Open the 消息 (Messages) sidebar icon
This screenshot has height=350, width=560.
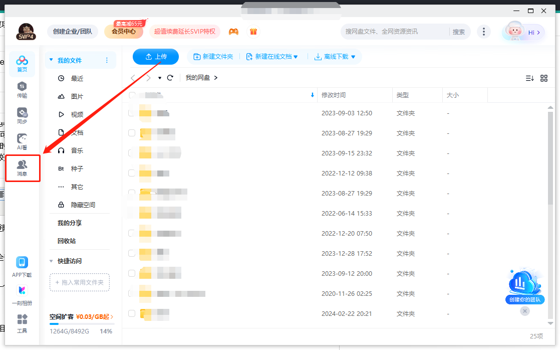pyautogui.click(x=22, y=168)
